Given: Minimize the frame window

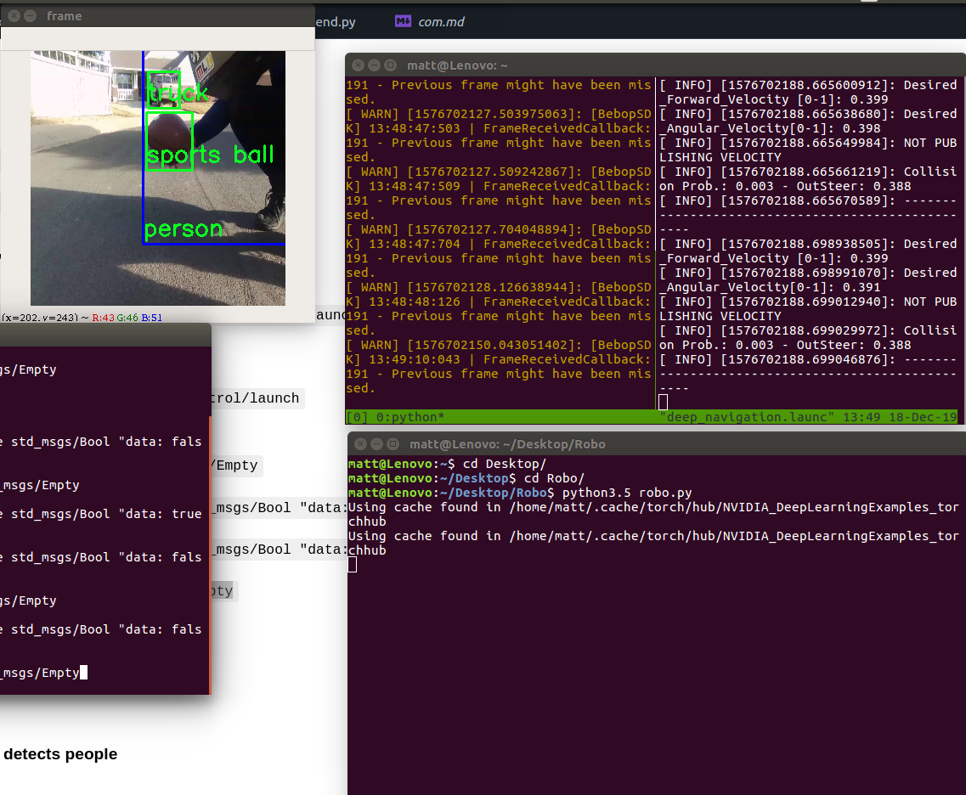Looking at the screenshot, I should click(30, 16).
